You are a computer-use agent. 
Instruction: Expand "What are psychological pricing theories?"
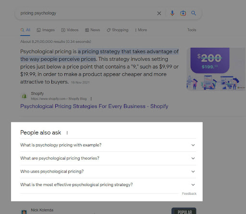tap(108, 158)
